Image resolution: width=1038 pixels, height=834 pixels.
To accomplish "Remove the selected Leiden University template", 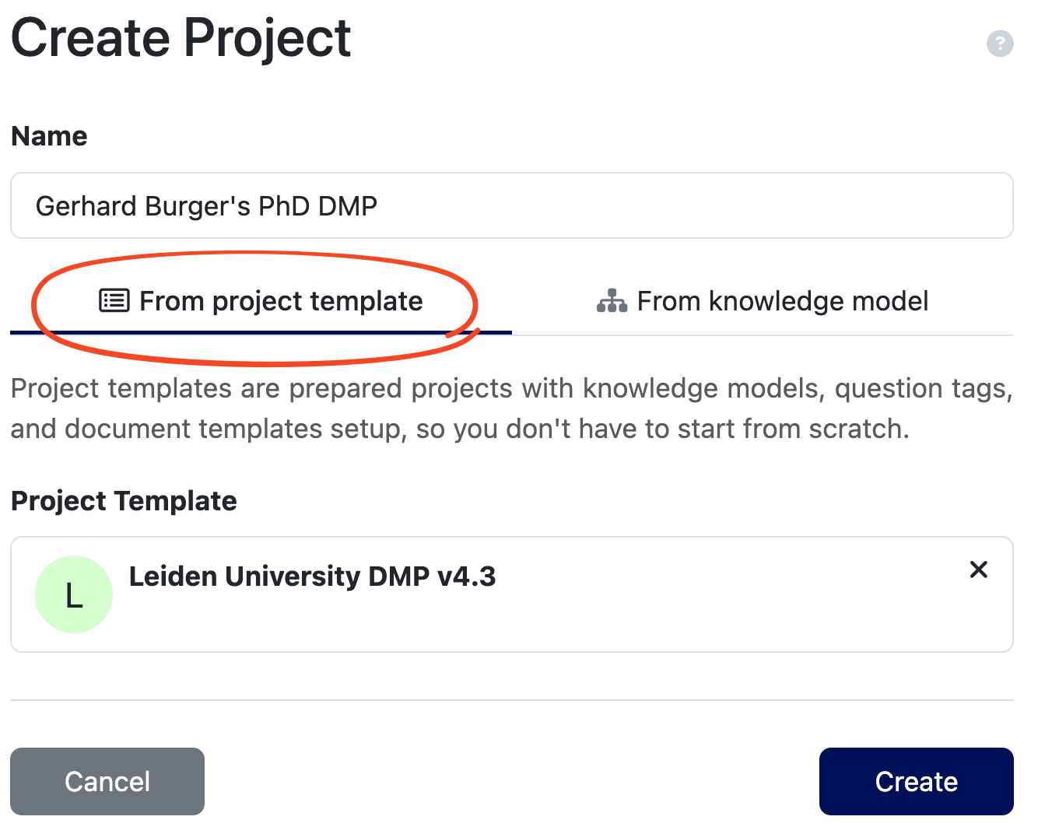I will [x=978, y=569].
